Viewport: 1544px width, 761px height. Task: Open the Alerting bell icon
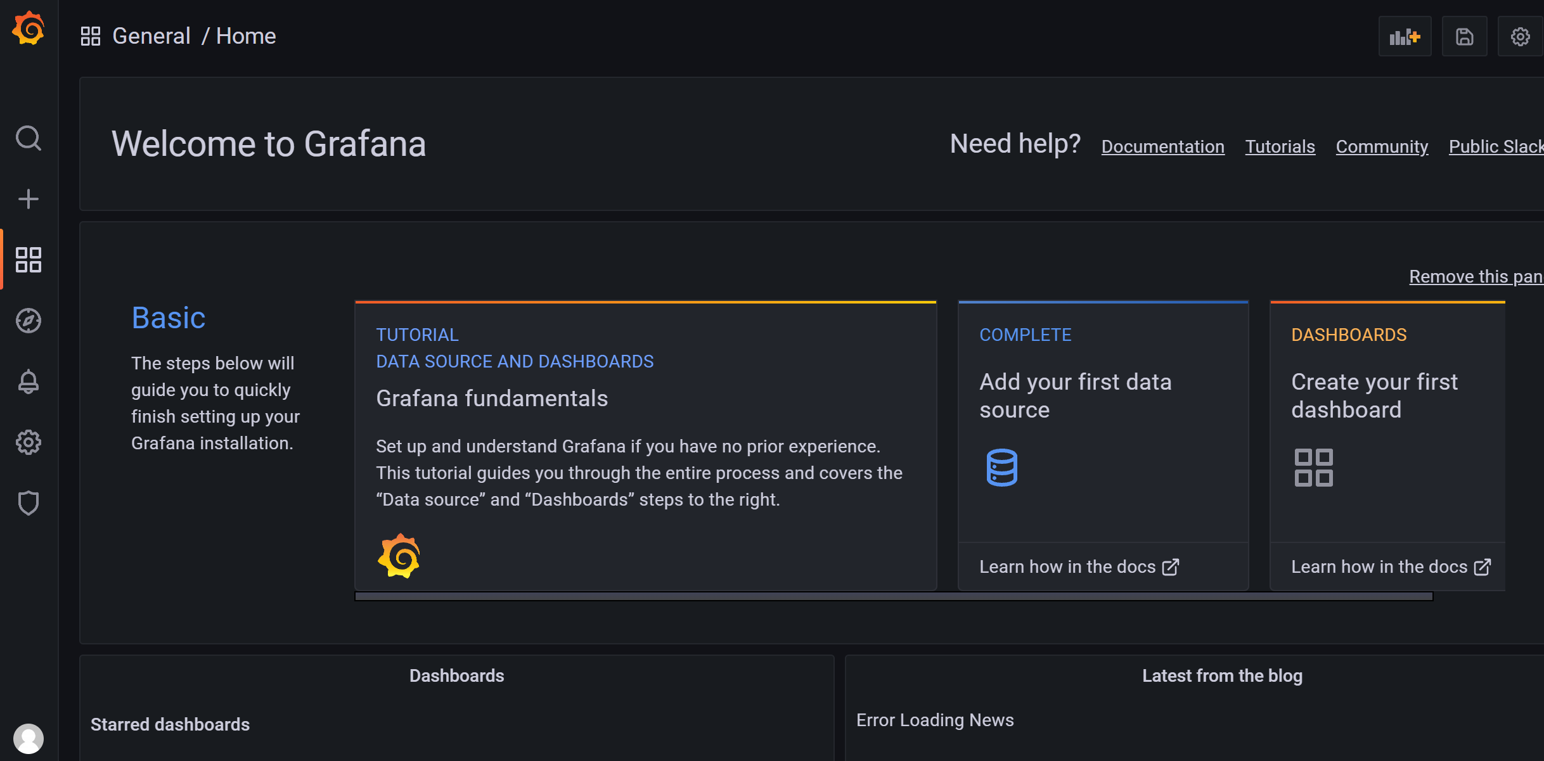pos(29,381)
